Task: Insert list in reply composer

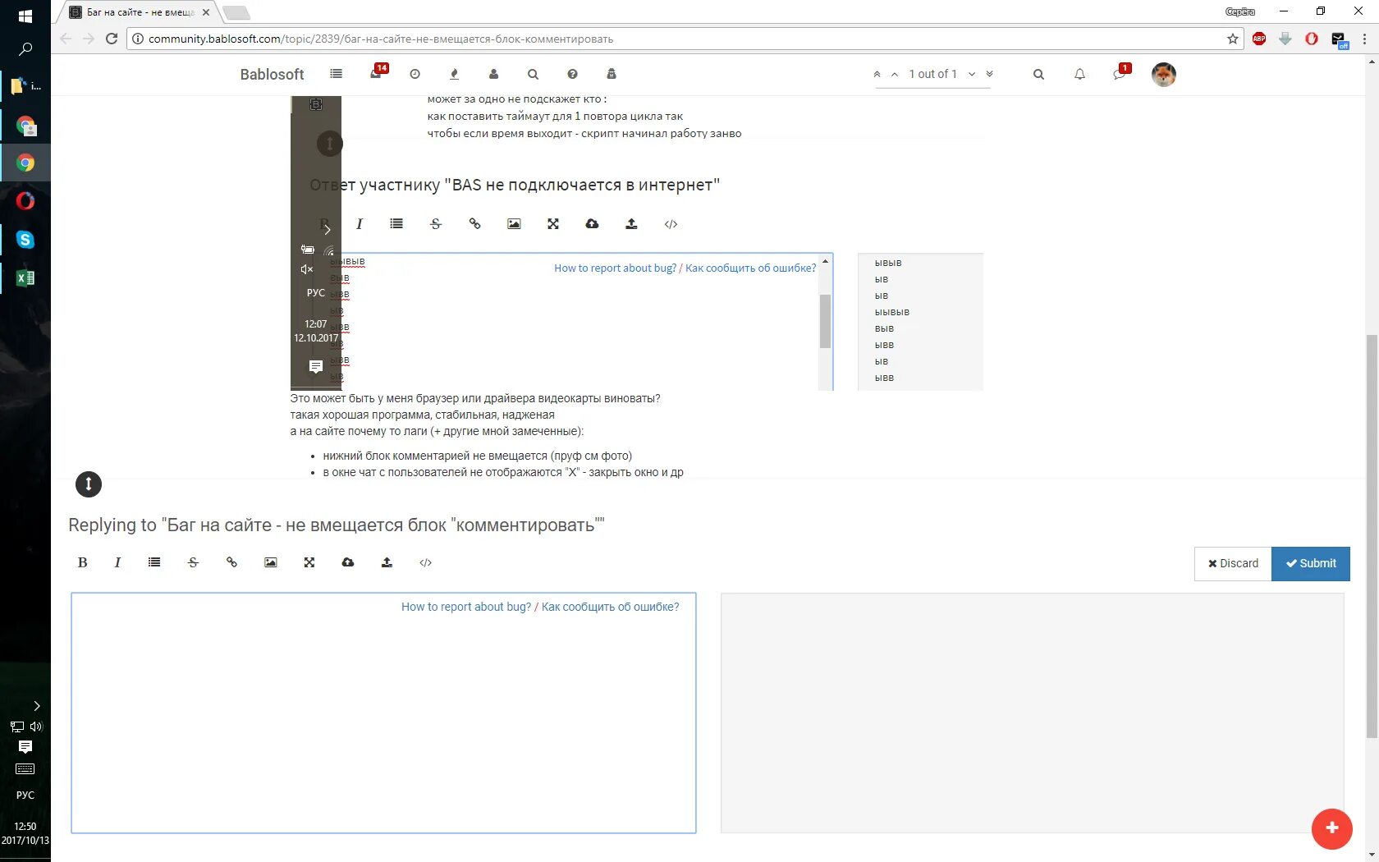Action: (154, 562)
